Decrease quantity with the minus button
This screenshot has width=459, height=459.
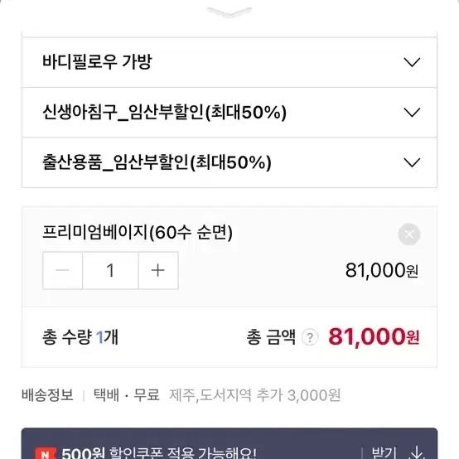(x=62, y=270)
